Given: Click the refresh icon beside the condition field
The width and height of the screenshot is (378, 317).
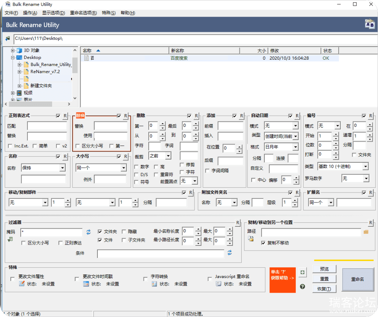Looking at the screenshot, I should (230, 253).
